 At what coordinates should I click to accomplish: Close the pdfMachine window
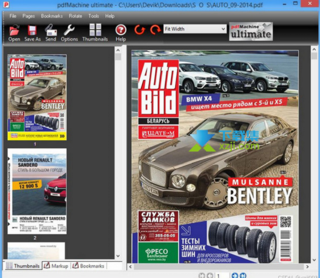[x=310, y=3]
